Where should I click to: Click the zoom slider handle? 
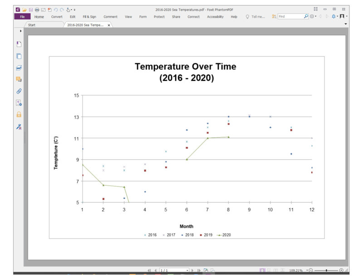click(326, 270)
